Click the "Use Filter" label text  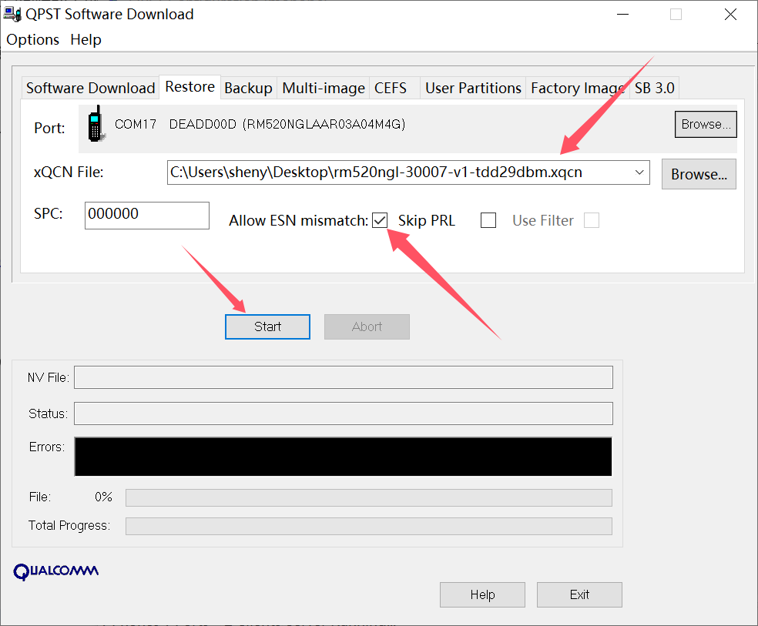(543, 220)
